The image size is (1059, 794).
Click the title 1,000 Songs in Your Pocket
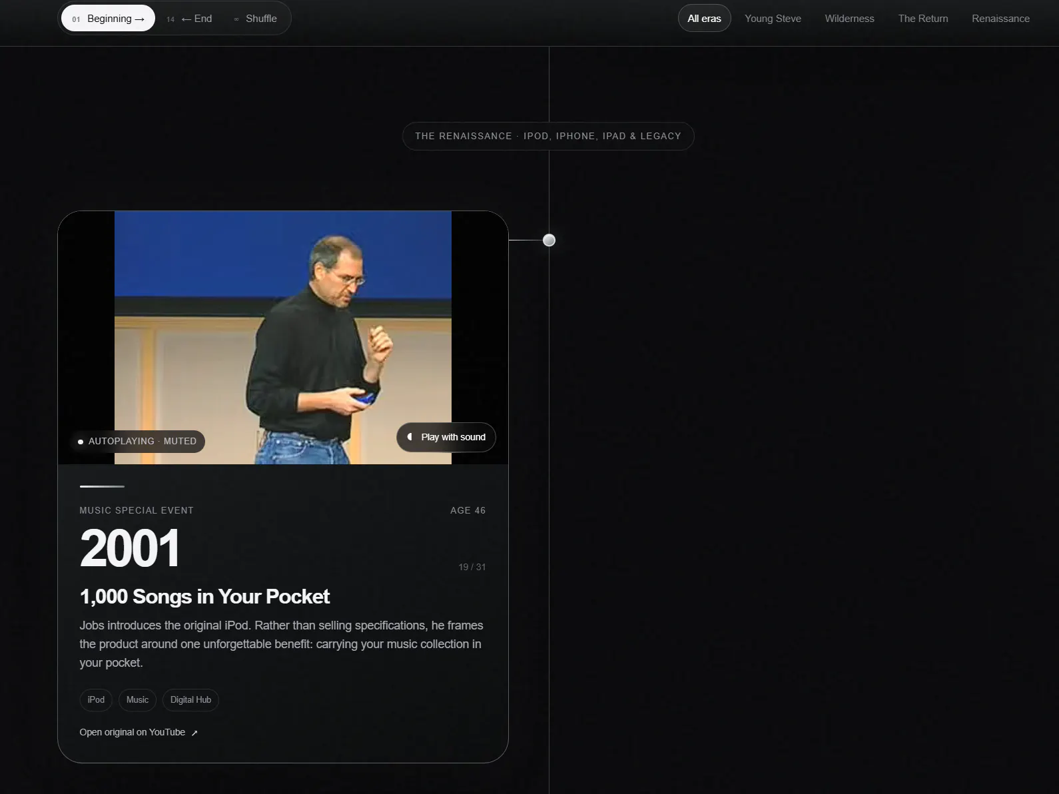[204, 596]
